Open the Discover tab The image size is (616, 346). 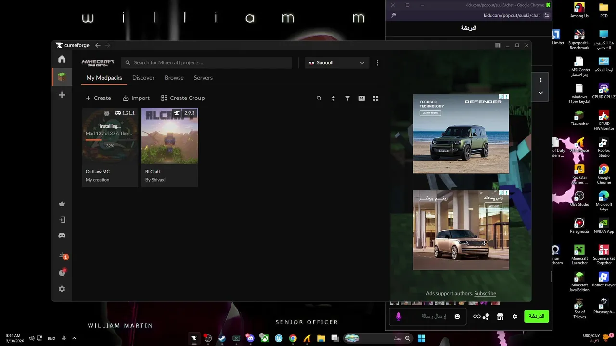[x=143, y=78]
